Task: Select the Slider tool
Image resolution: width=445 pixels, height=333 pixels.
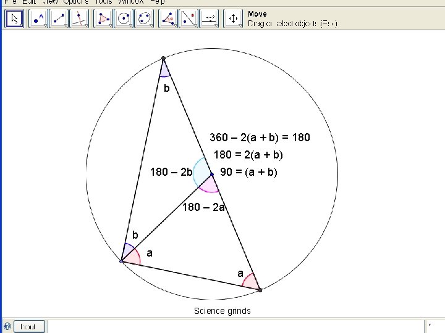Action: [x=210, y=18]
